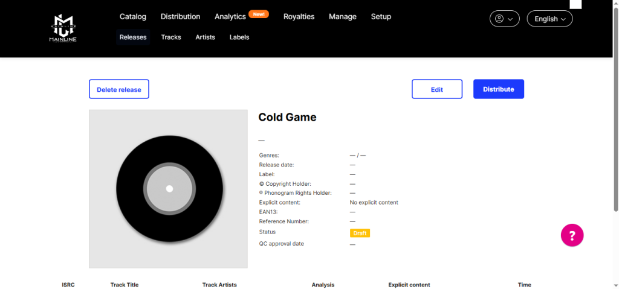Click the Edit button

tap(436, 89)
